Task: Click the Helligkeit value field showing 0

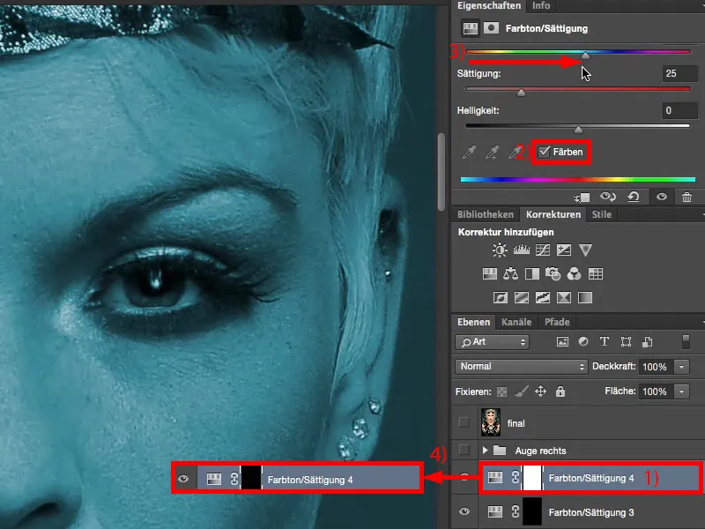Action: [679, 110]
